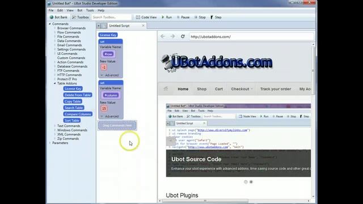
Task: Click the website home icon in navbar
Action: point(166,89)
